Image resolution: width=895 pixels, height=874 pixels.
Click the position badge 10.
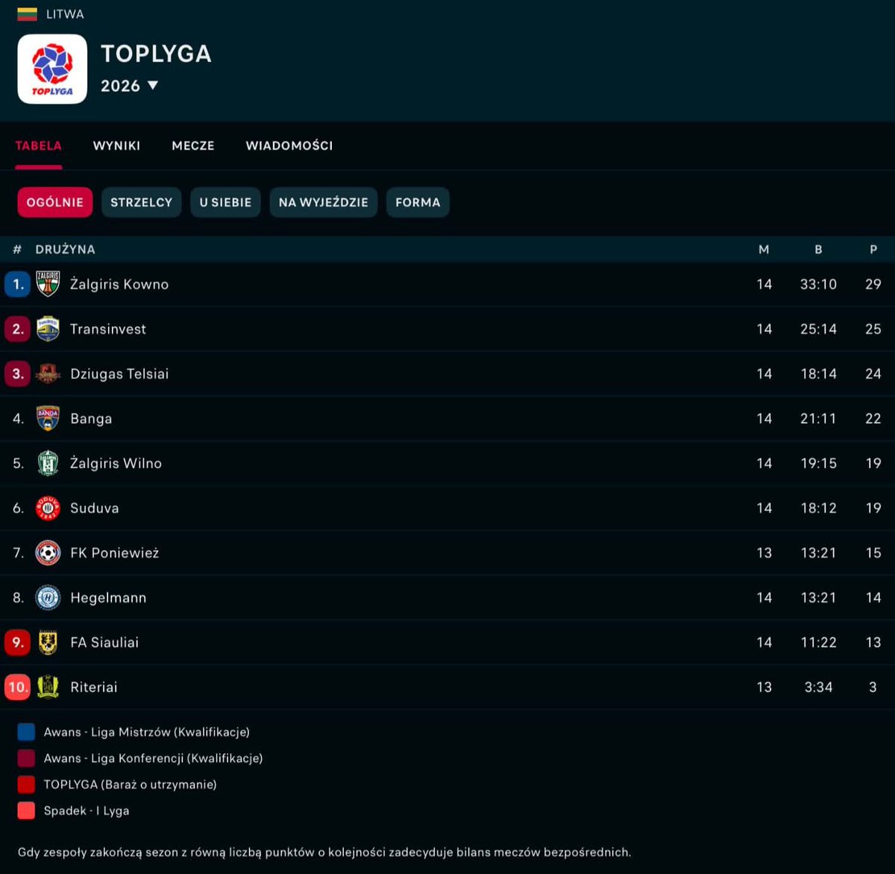point(17,687)
